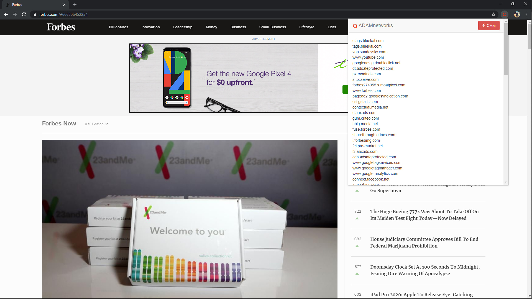This screenshot has width=532, height=299.
Task: Open the Small Business menu
Action: (x=273, y=27)
